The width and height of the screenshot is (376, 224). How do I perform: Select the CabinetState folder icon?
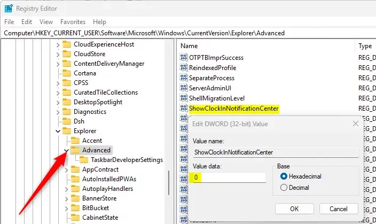click(75, 217)
